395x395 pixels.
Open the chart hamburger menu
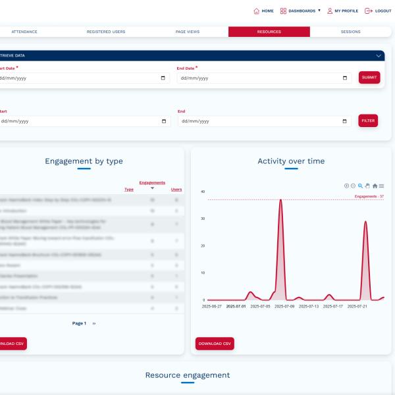point(382,186)
